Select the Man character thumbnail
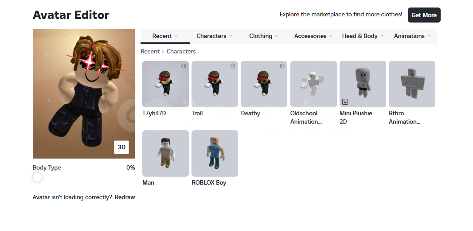473x231 pixels. pyautogui.click(x=166, y=154)
